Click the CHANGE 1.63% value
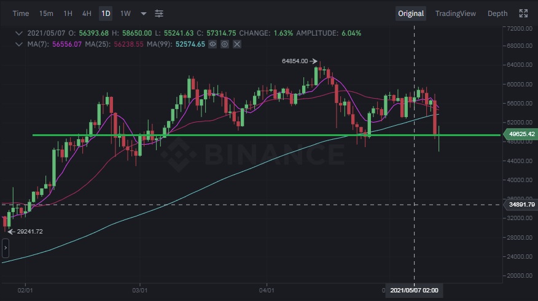The height and width of the screenshot is (301, 538). coord(283,33)
